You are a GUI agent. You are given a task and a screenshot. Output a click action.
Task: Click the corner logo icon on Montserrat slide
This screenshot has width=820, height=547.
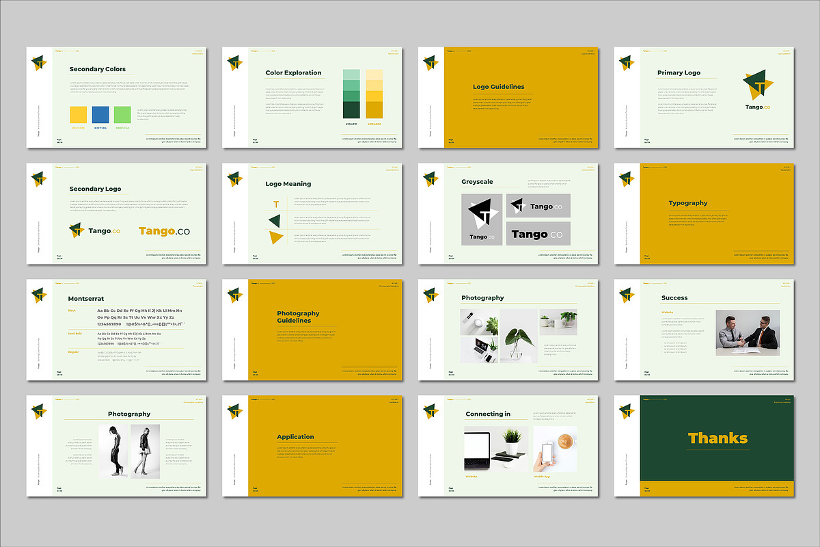click(x=39, y=295)
